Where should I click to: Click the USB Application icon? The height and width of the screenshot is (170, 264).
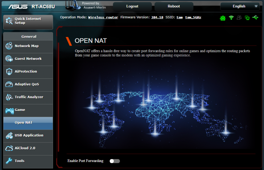pos(9,135)
